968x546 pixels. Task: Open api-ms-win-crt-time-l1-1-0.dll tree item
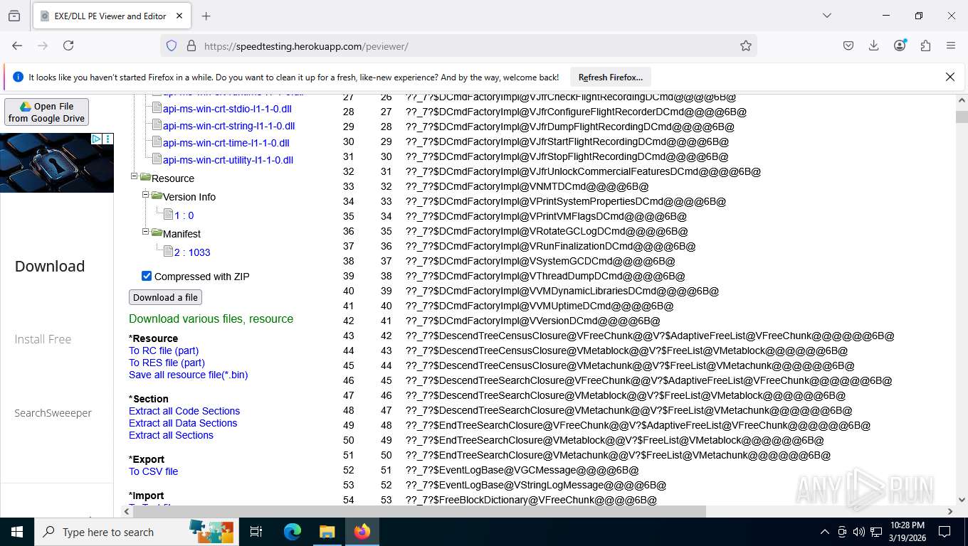click(225, 143)
